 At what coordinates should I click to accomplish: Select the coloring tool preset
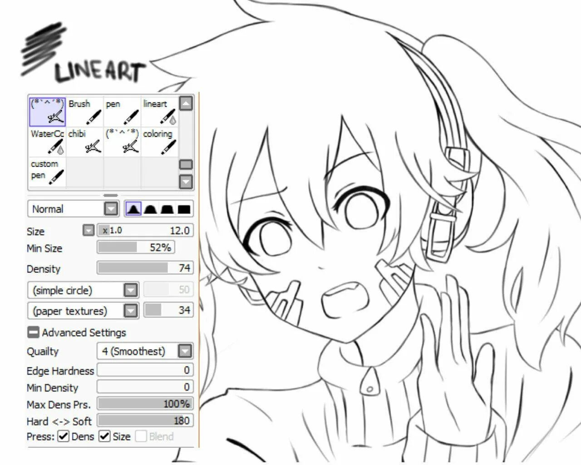pyautogui.click(x=160, y=141)
